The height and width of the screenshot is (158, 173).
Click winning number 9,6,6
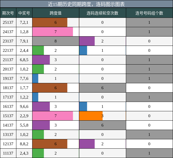tap(24, 106)
